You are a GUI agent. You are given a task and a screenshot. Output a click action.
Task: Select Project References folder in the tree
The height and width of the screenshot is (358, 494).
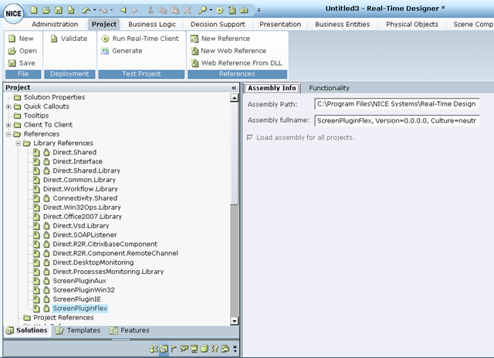[63, 318]
